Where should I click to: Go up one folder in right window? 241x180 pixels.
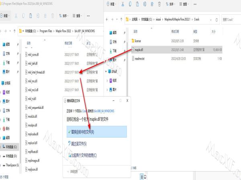coord(121,20)
